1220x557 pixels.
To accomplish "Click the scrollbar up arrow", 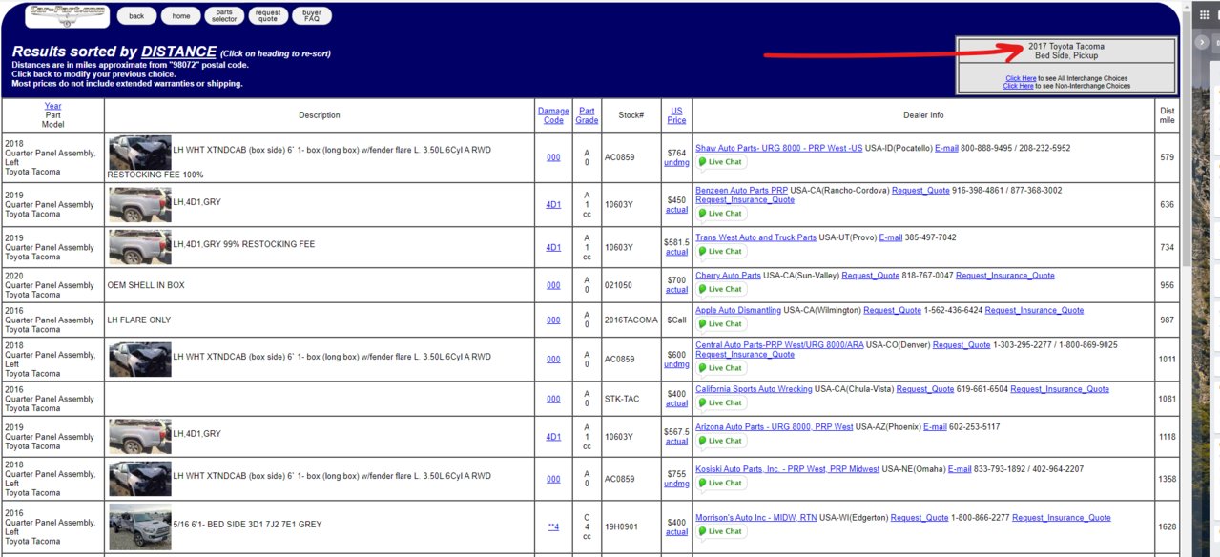I will coord(1186,8).
